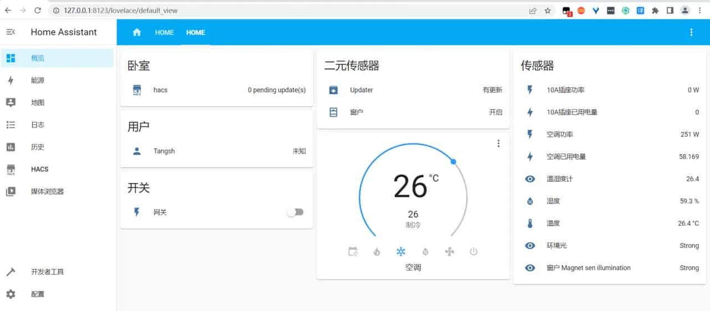The image size is (710, 311).
Task: Select the home icon tab in header
Action: point(136,32)
